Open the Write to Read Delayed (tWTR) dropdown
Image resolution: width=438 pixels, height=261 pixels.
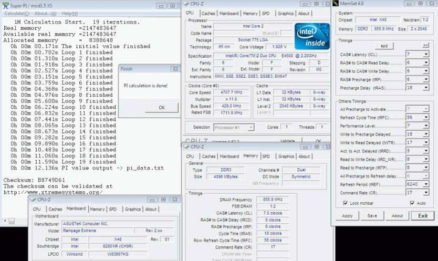tap(426, 142)
